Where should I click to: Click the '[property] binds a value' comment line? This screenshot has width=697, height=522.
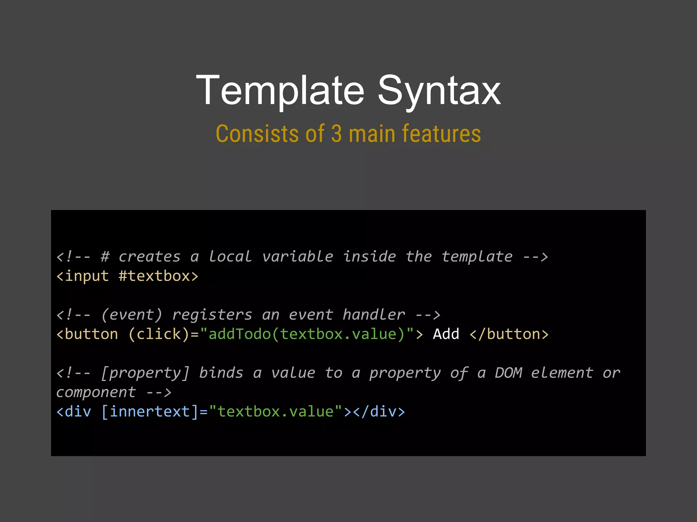(338, 373)
